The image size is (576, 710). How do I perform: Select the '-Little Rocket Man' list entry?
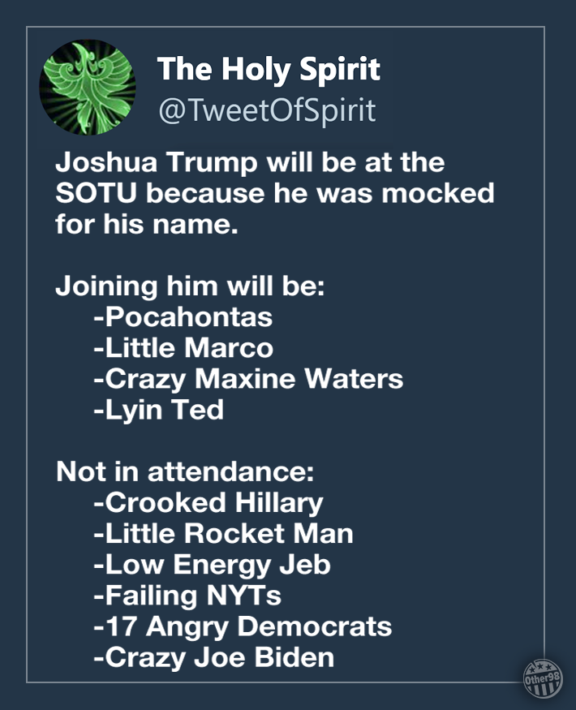click(x=223, y=533)
